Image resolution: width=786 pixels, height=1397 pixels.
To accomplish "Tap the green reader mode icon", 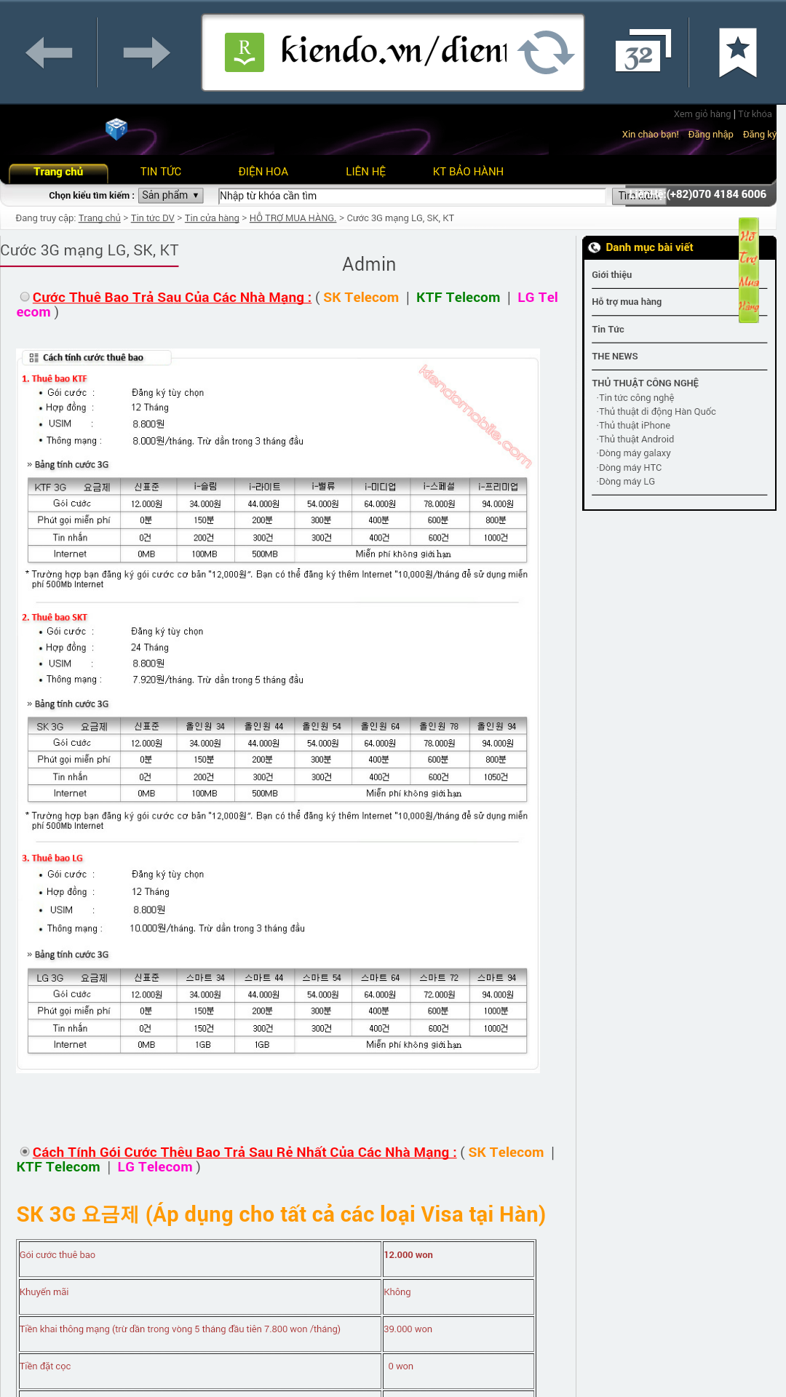I will 245,52.
